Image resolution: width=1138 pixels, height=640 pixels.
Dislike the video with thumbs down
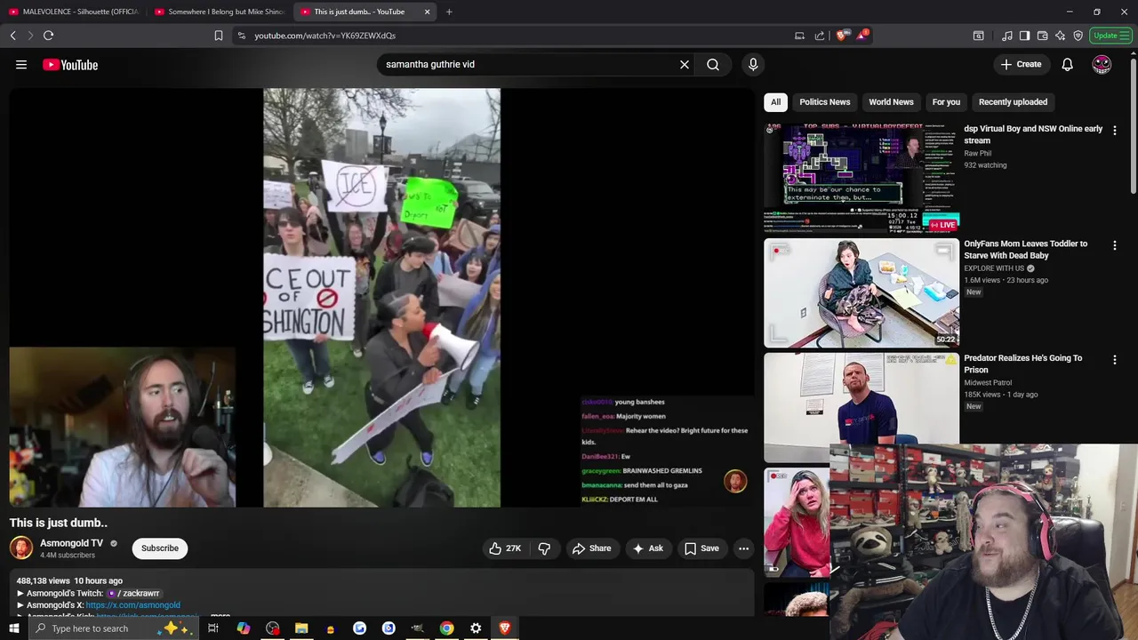[544, 548]
